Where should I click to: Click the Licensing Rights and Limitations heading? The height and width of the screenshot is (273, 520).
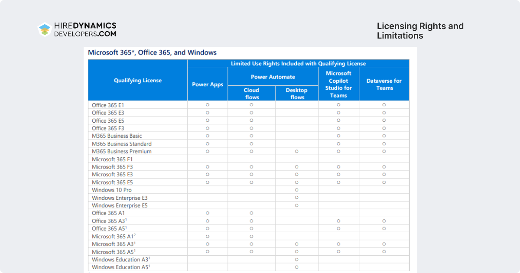[420, 31]
